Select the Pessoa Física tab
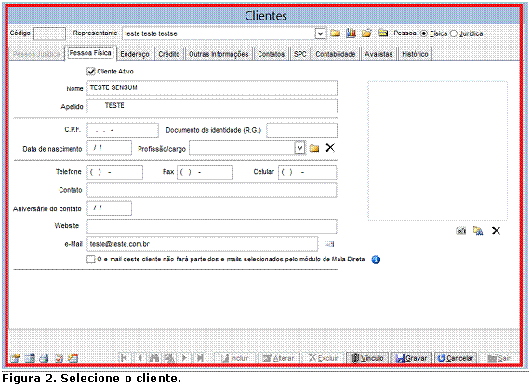This screenshot has width=531, height=387. (x=90, y=53)
